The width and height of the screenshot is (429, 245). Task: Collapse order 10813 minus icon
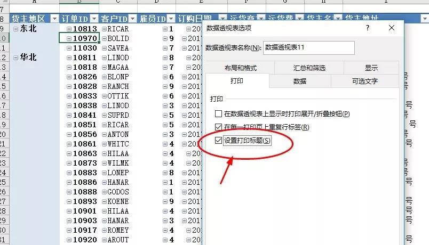pos(69,29)
